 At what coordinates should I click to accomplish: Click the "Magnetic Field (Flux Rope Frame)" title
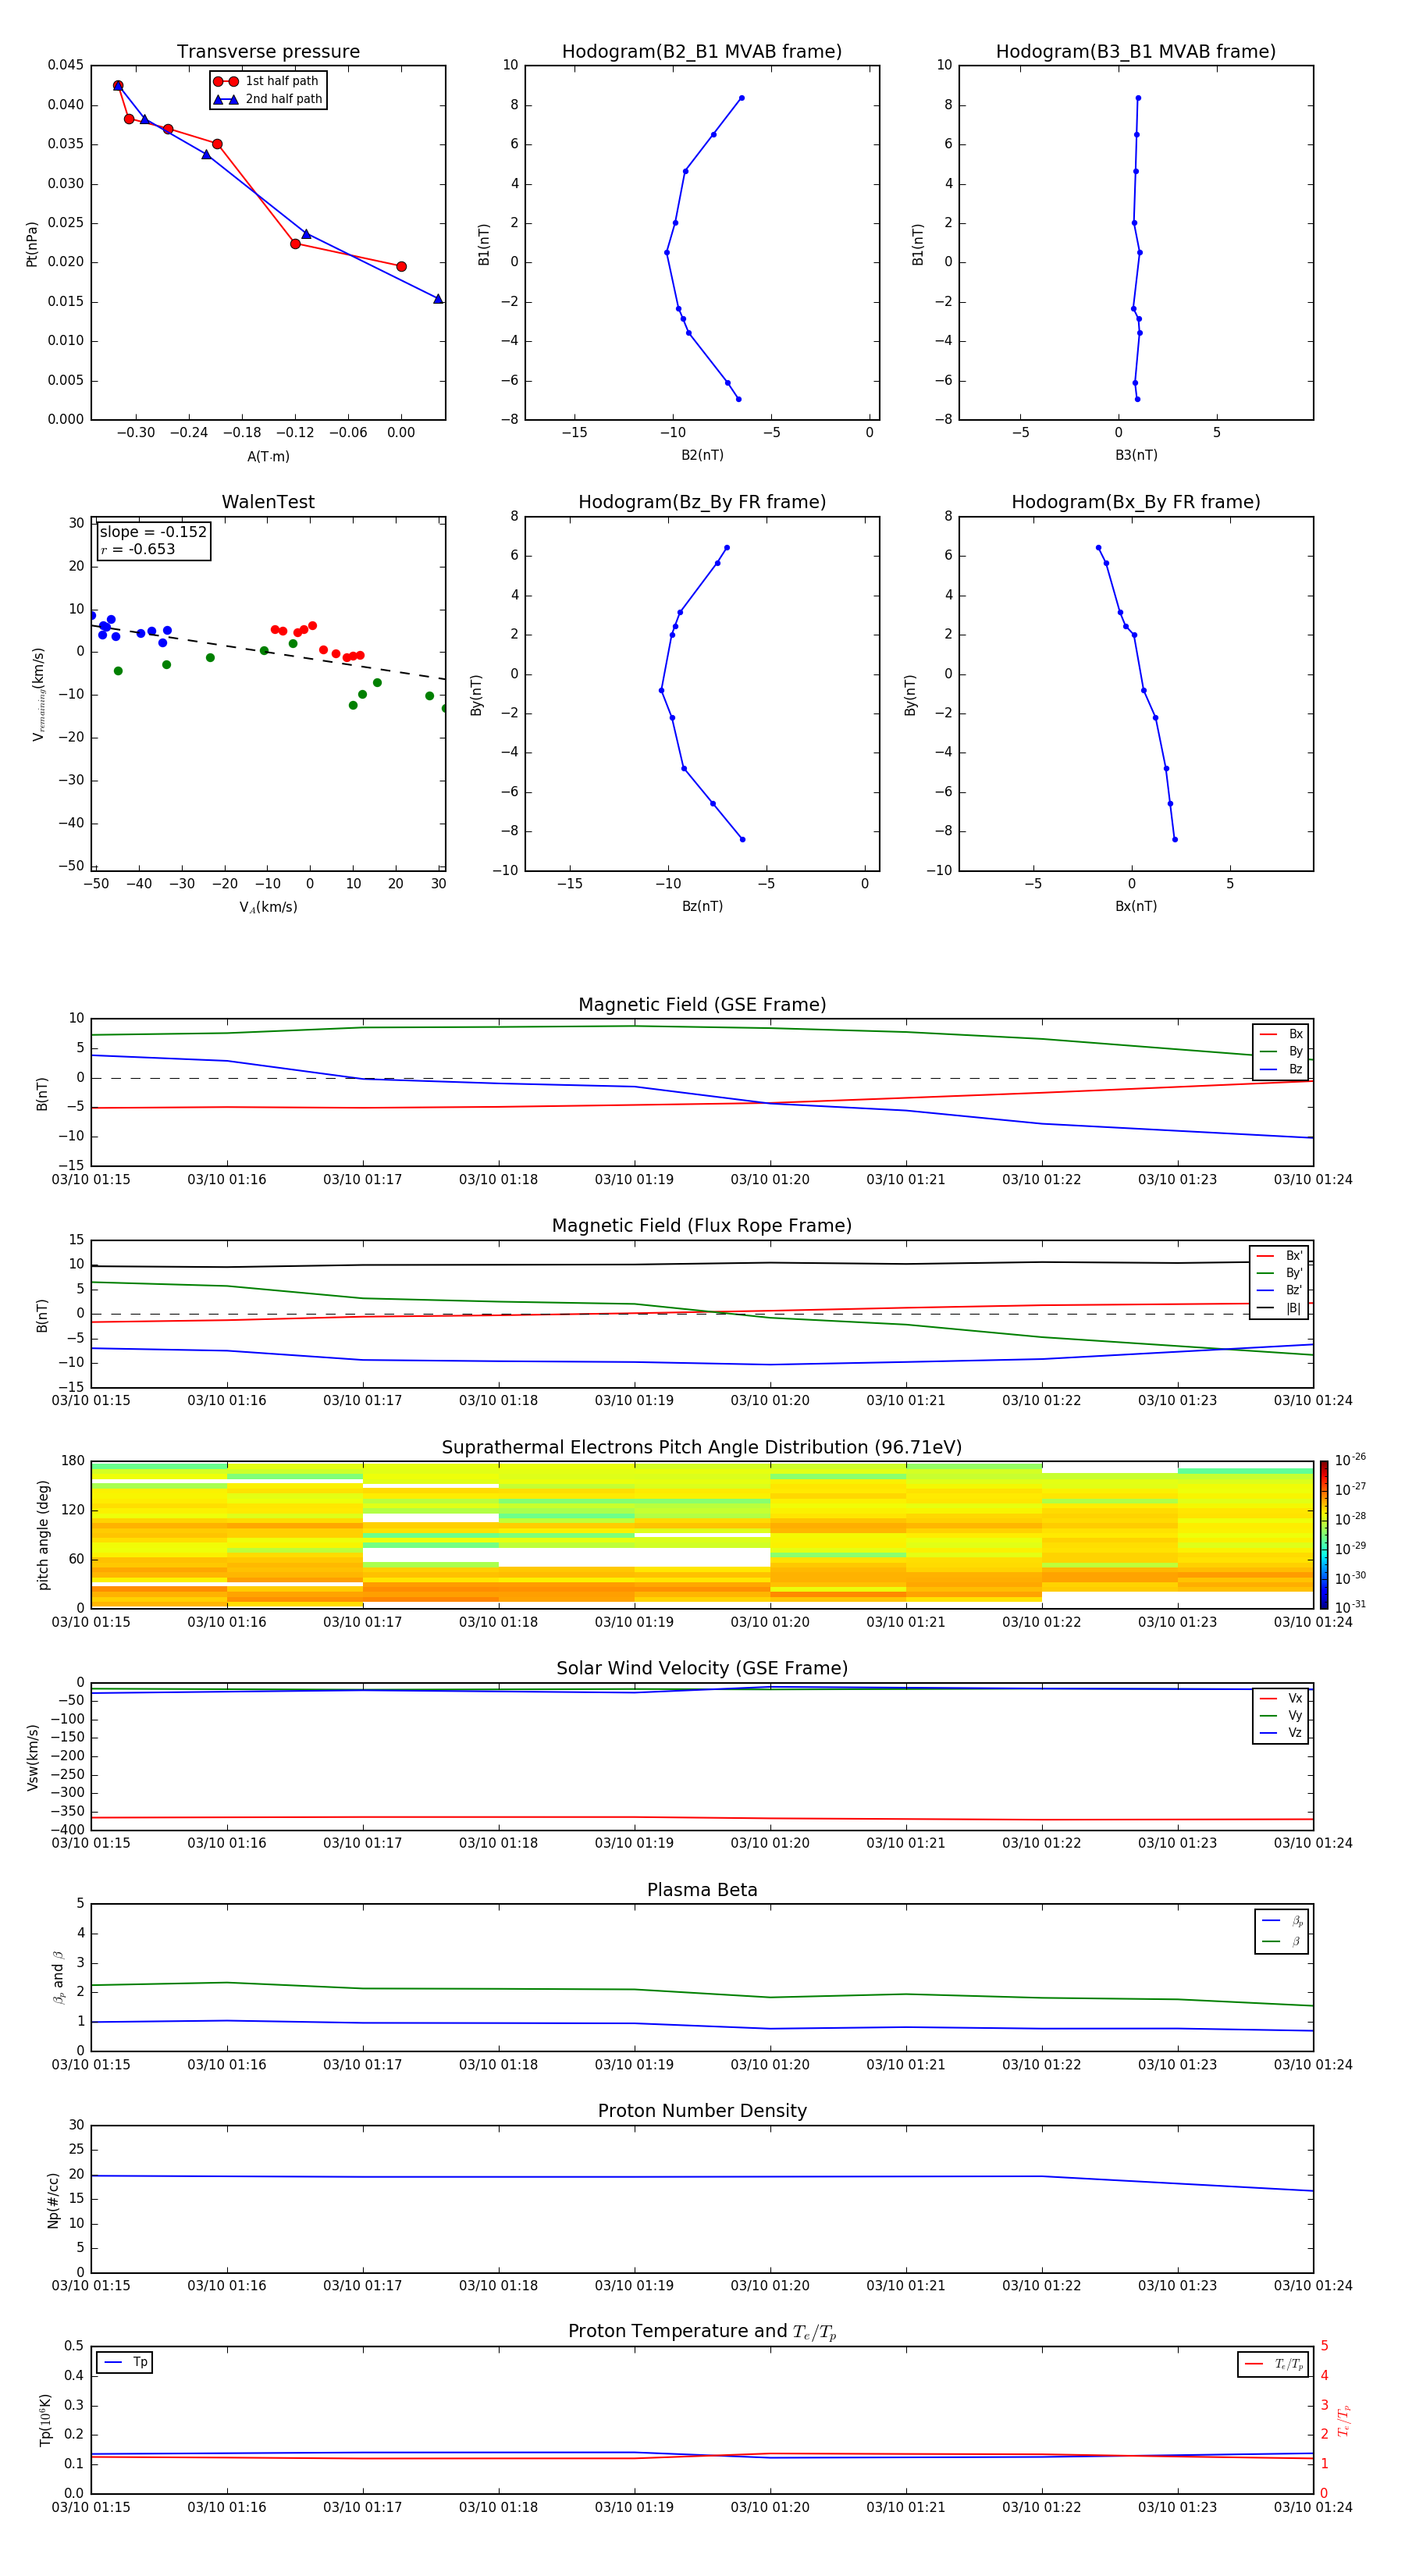[x=702, y=1226]
